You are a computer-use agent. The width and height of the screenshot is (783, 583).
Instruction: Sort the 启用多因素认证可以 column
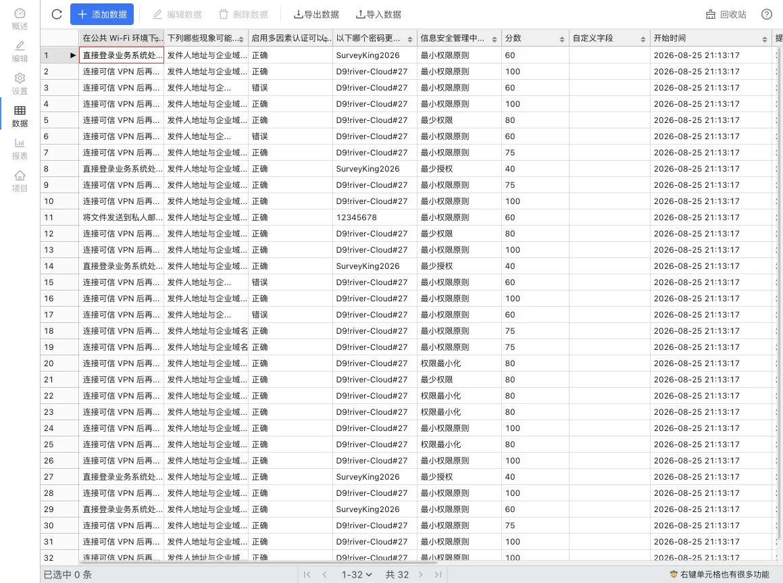(x=326, y=39)
